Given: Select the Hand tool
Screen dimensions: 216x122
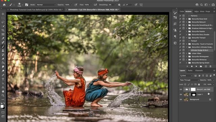Looking at the screenshot, I should tap(3, 91).
